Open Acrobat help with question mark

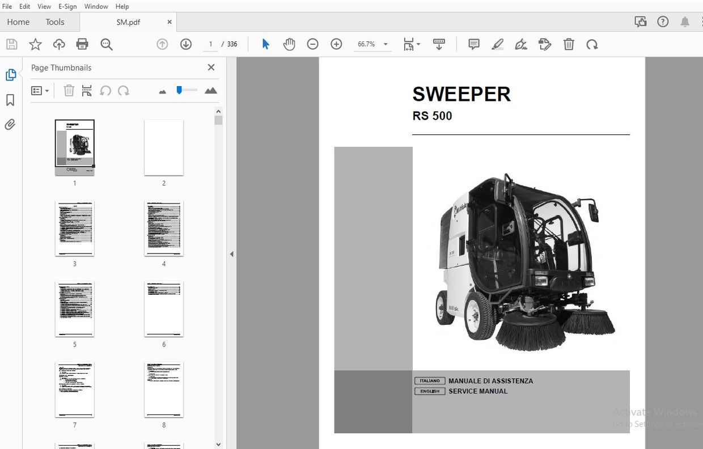[x=663, y=21]
